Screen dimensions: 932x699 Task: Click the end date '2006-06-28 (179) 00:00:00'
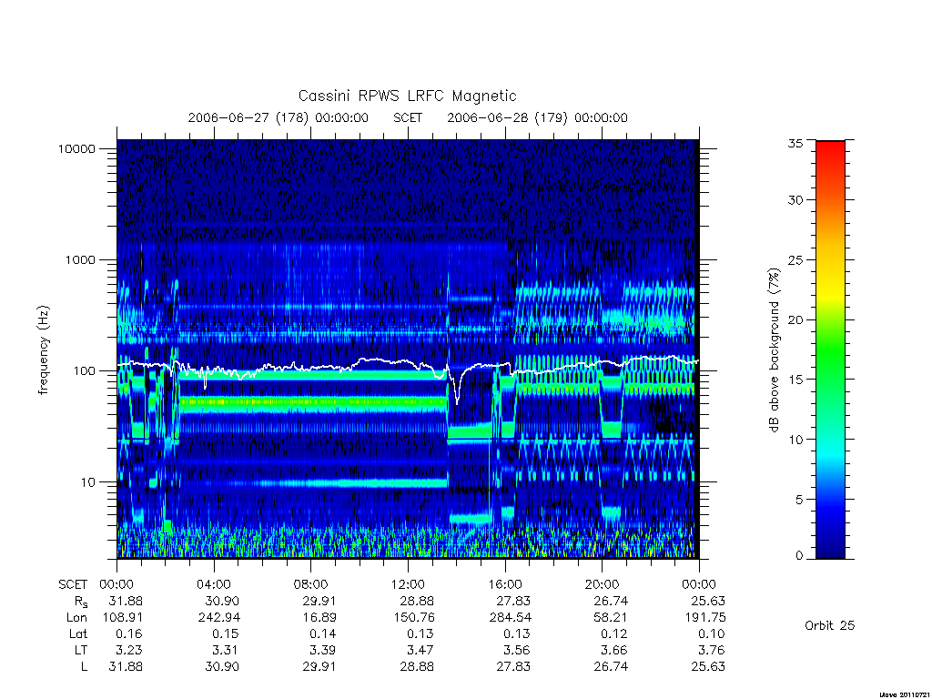(x=537, y=117)
